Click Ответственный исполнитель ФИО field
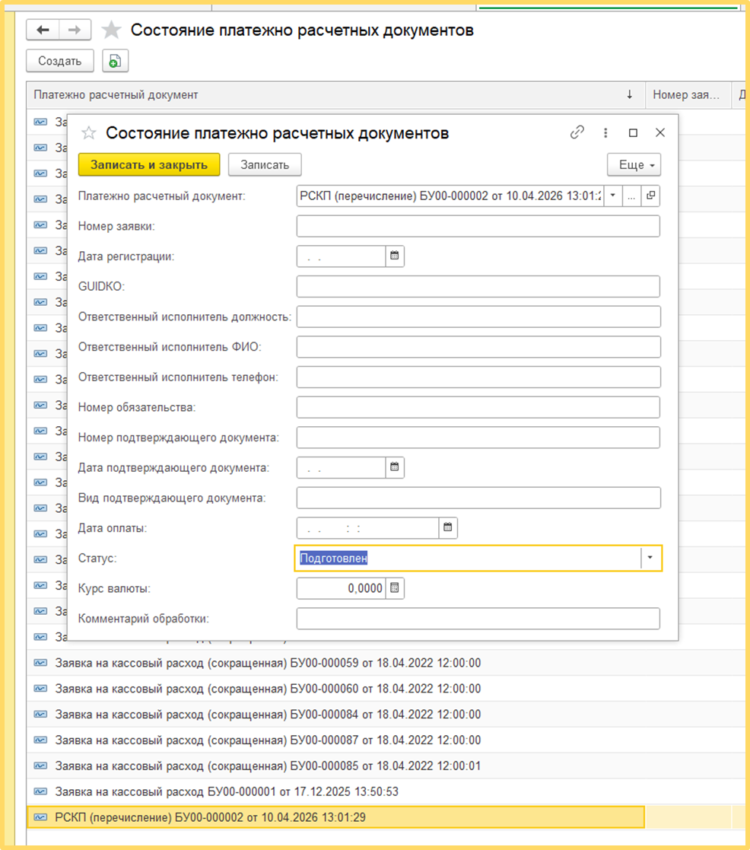 pyautogui.click(x=478, y=347)
